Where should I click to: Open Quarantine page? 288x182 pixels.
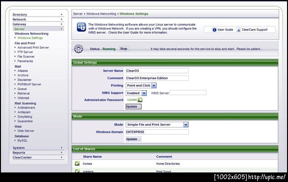click(x=25, y=121)
